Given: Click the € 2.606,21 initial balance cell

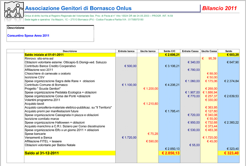Looking at the screenshot, I should pyautogui.click(x=170, y=55).
